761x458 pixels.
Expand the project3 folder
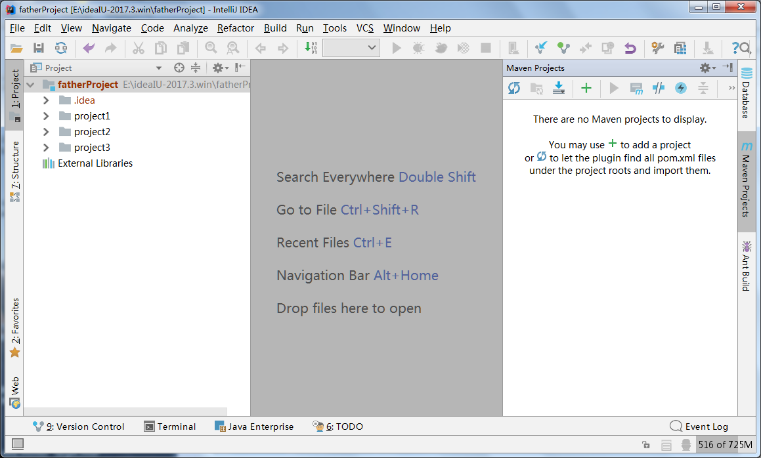tap(46, 148)
